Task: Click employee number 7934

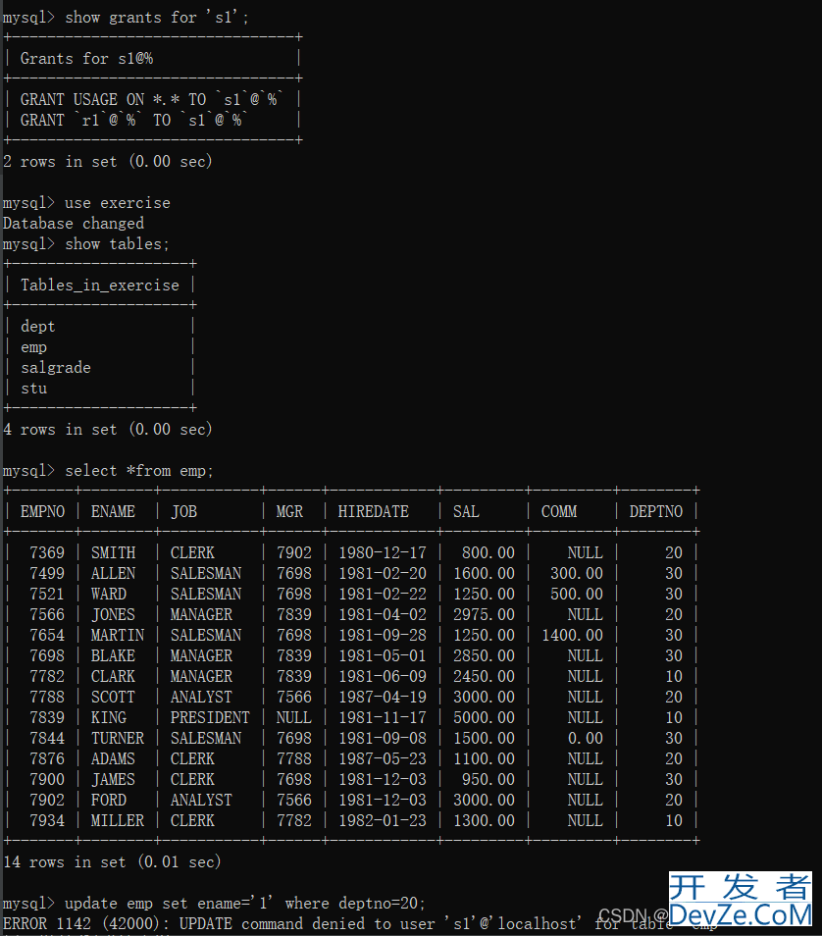Action: pyautogui.click(x=46, y=821)
